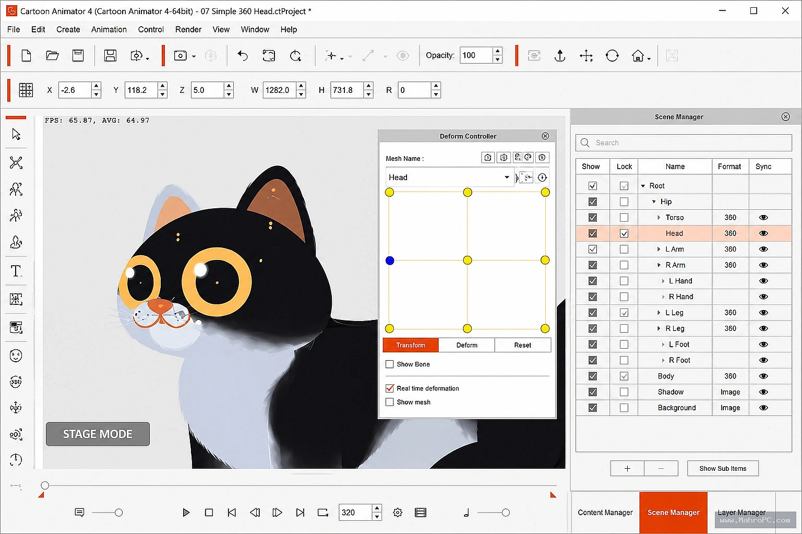This screenshot has height=534, width=802.
Task: Select the bone editor tool in sidebar
Action: (x=16, y=162)
